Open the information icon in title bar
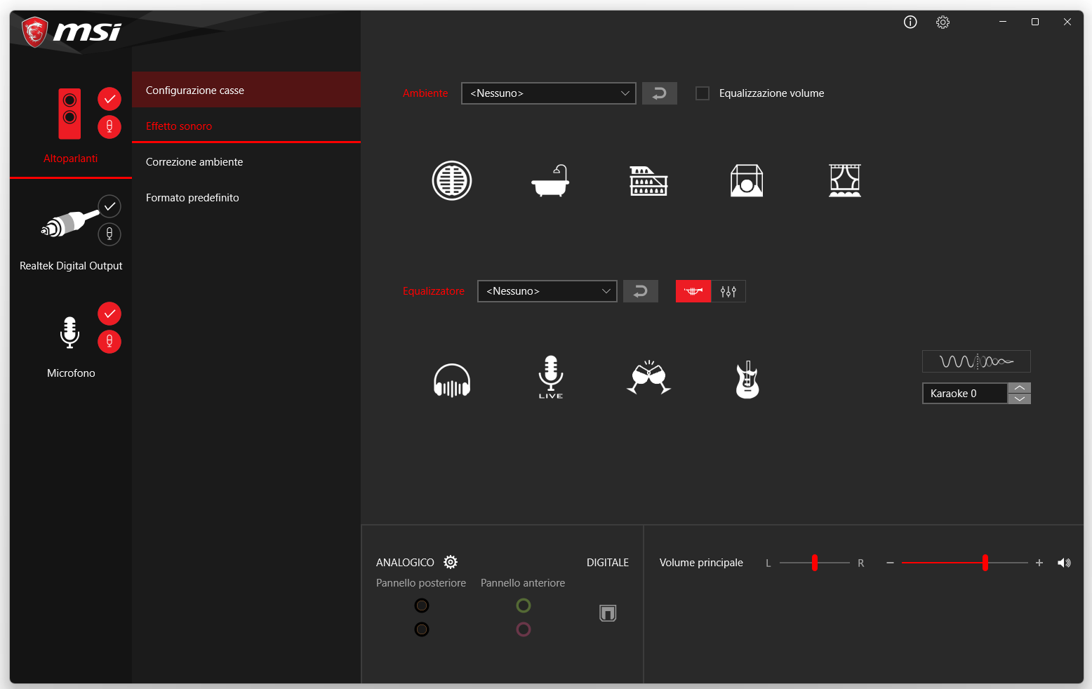Screen dimensions: 1092x689 [910, 22]
